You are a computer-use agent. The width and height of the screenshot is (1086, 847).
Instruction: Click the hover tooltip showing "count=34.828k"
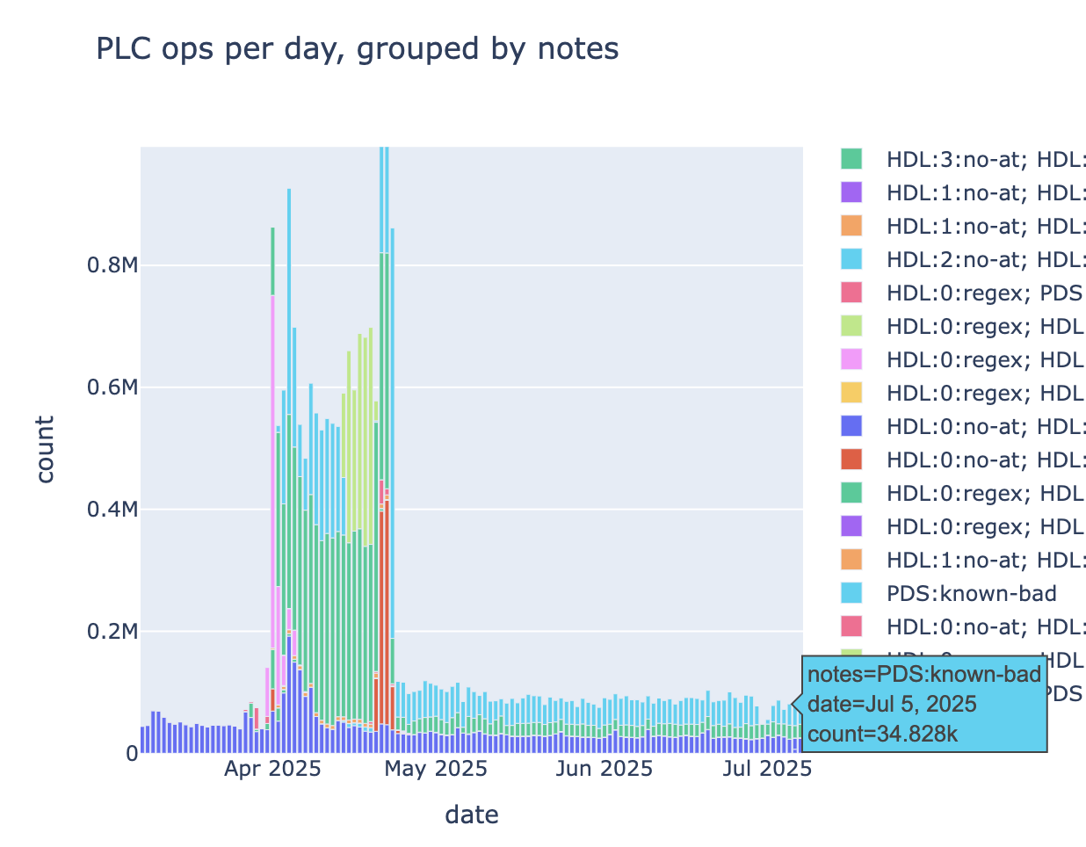(924, 704)
